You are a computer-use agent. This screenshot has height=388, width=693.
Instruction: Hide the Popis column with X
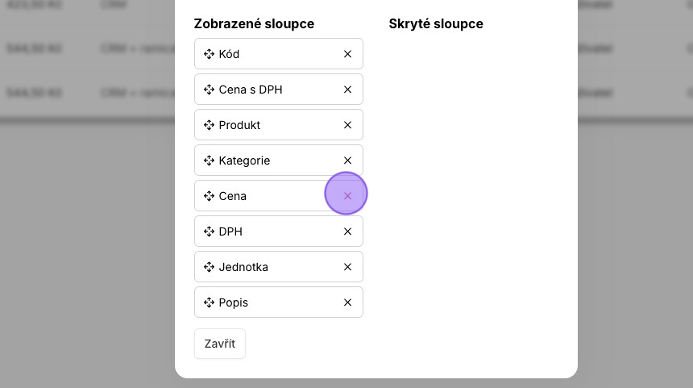[347, 302]
